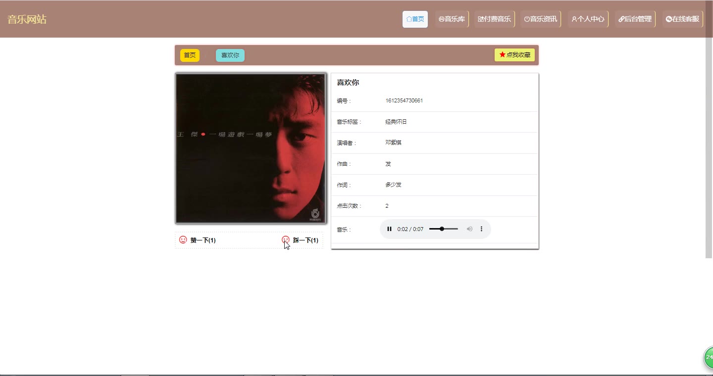The height and width of the screenshot is (376, 713).
Task: Mute the audio player volume
Action: coord(469,229)
